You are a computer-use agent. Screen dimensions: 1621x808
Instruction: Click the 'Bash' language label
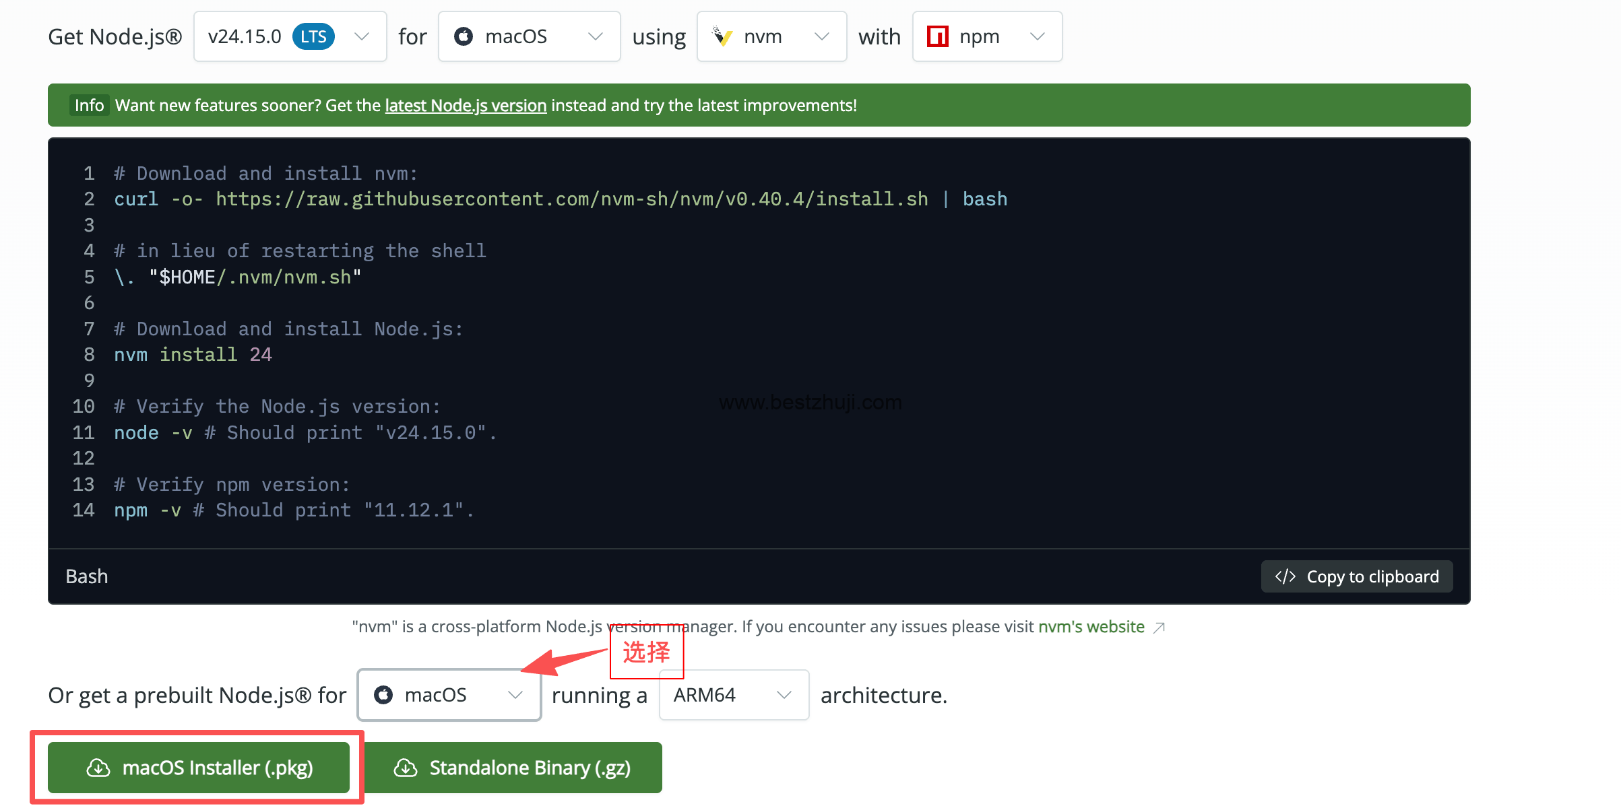click(x=87, y=576)
